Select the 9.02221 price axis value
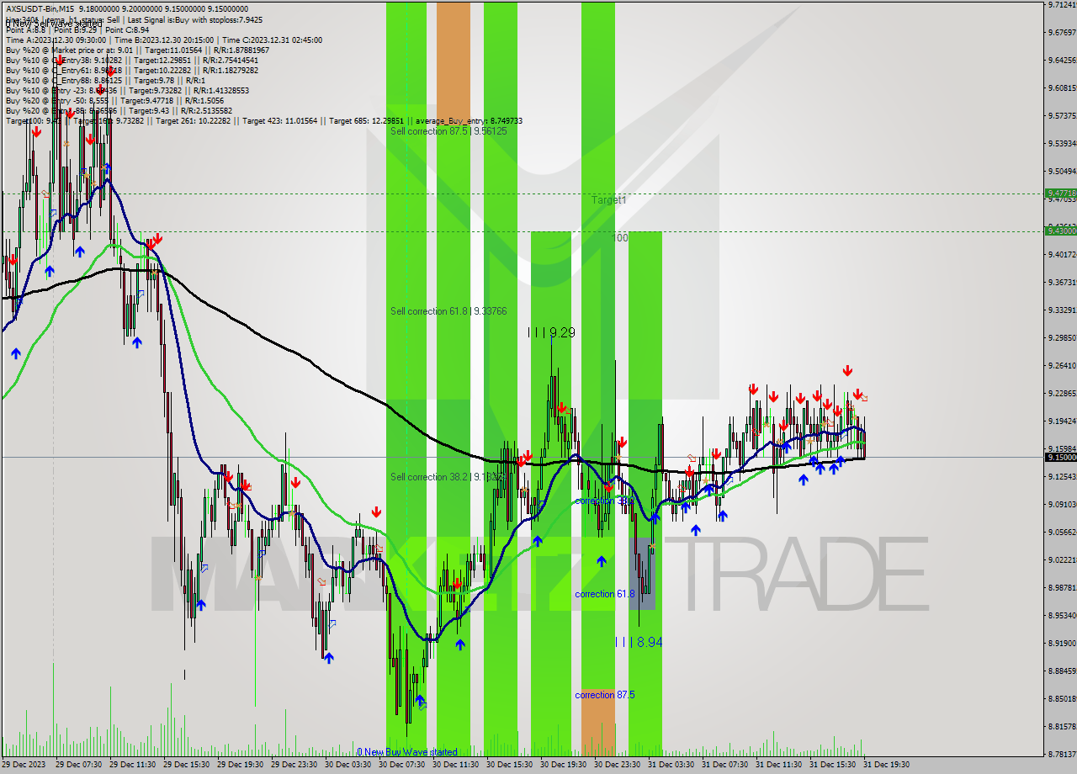The image size is (1077, 774). point(1061,560)
